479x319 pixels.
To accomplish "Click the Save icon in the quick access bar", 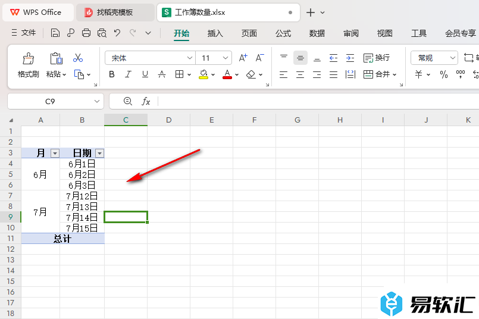I will tap(55, 33).
